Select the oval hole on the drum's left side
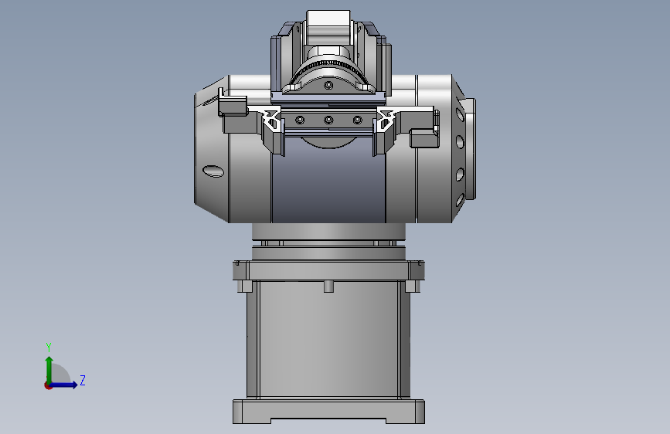 (x=213, y=171)
